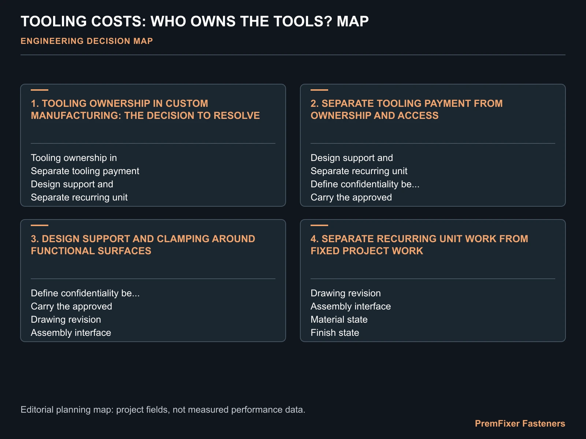Select the "Finish state" row
This screenshot has width=586, height=439.
335,333
